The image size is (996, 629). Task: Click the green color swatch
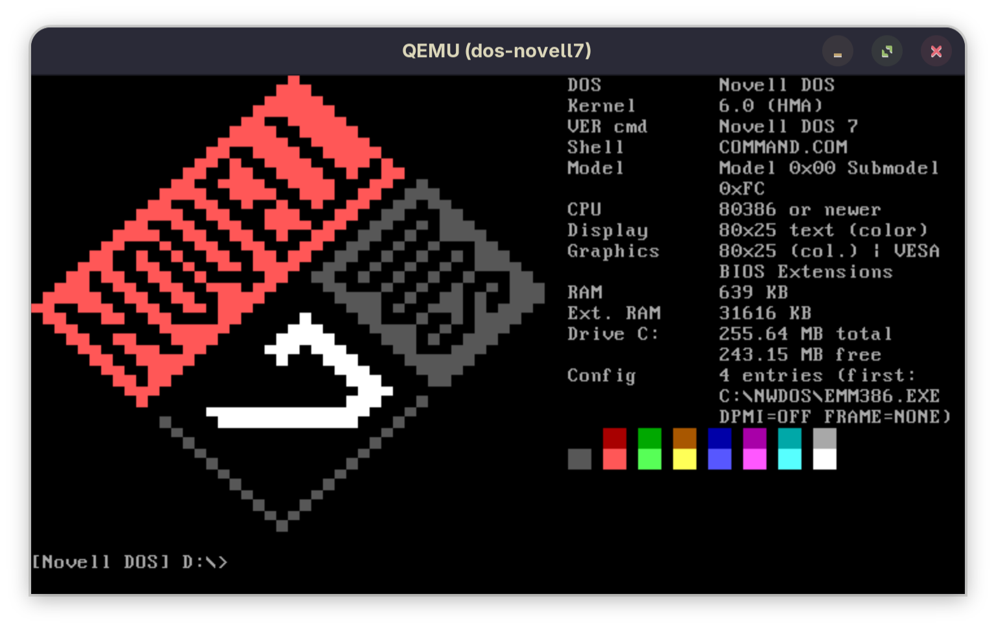(x=649, y=449)
